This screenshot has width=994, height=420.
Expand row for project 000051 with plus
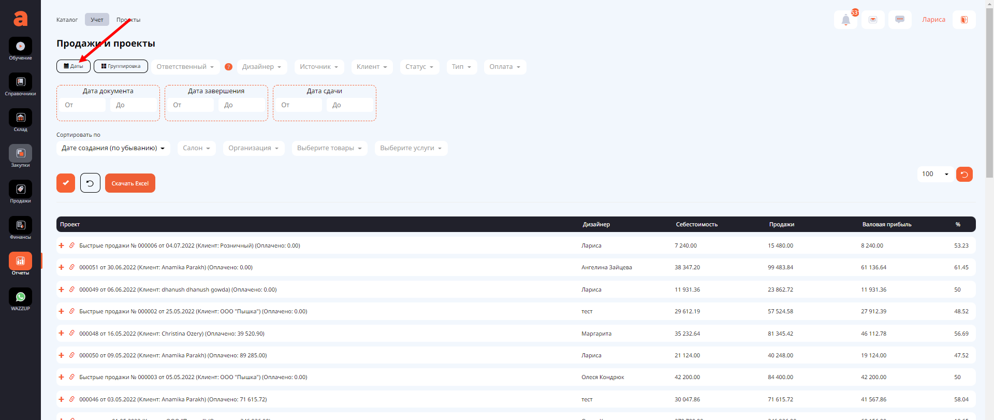(61, 267)
